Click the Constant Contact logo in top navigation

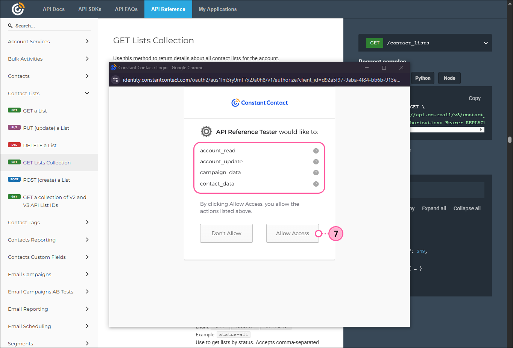click(18, 9)
